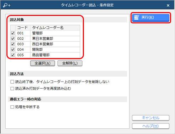Click code cell 002
175x134 pixels.
point(23,39)
